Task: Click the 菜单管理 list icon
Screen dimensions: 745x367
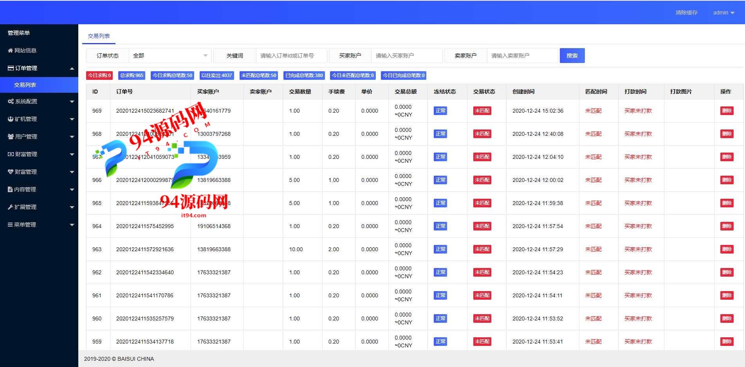Action: pyautogui.click(x=10, y=225)
